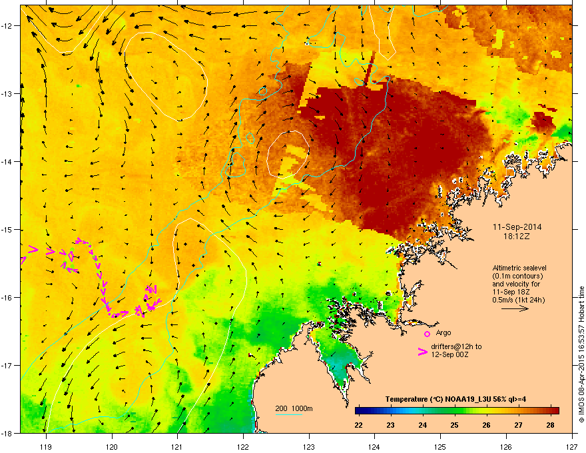Click the dark blue end of the colorbar

coord(358,410)
